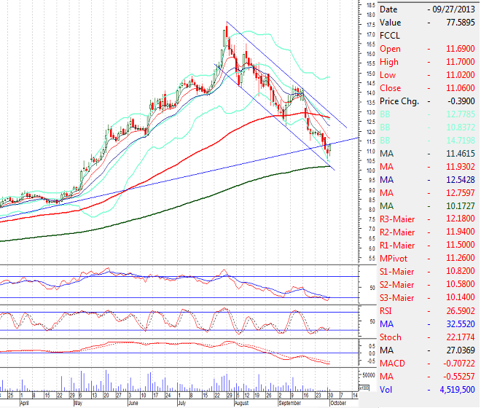Select the Stoch indicator label

coord(391,337)
